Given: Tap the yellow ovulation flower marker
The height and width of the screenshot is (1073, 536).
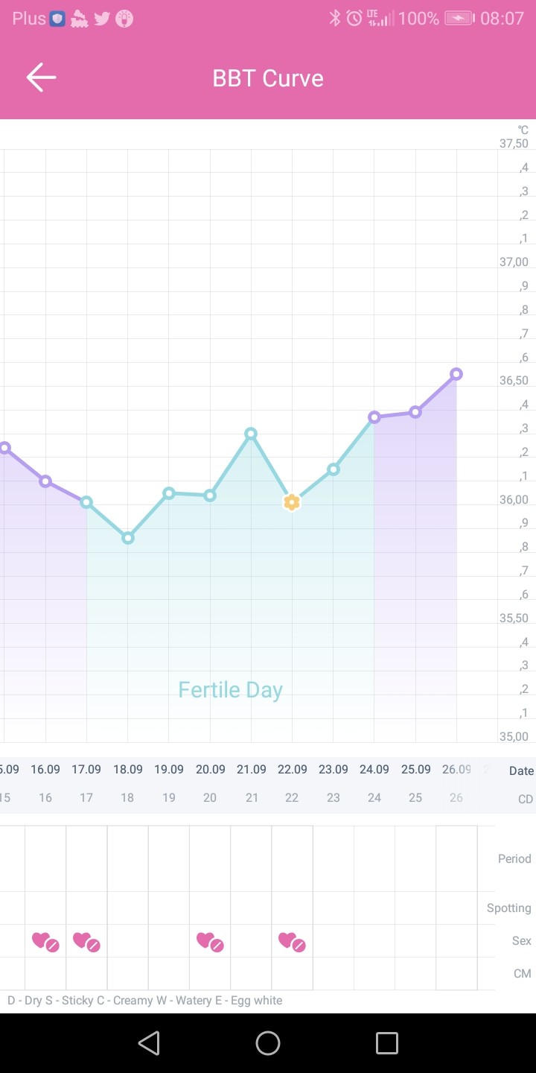Looking at the screenshot, I should (x=292, y=502).
